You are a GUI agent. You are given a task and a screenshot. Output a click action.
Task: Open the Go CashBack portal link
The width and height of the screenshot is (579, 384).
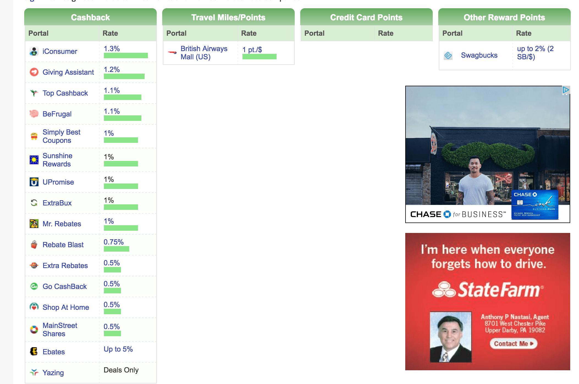65,286
